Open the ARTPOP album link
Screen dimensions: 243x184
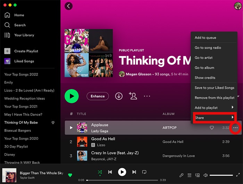(169, 128)
